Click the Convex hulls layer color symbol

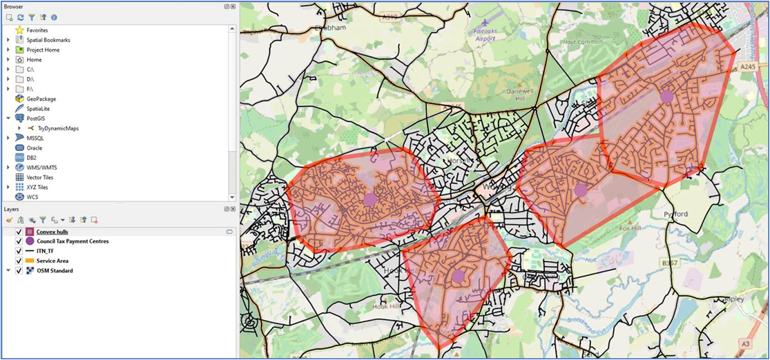point(30,232)
